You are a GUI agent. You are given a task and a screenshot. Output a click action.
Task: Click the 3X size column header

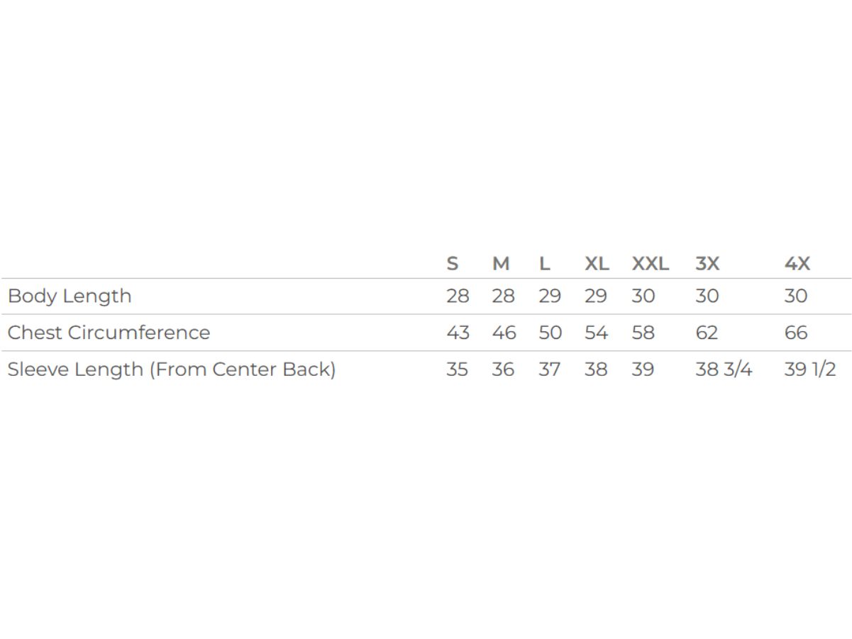point(707,264)
